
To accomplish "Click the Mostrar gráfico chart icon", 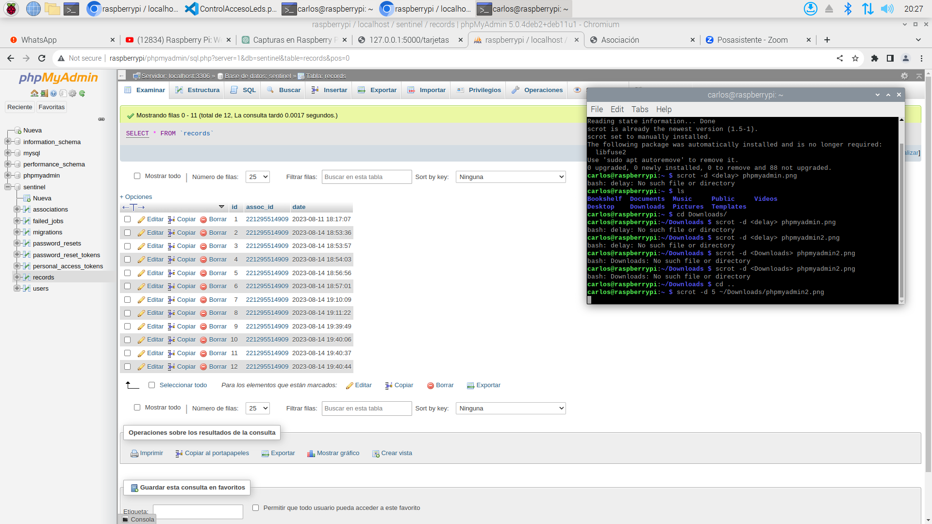I will [x=311, y=454].
